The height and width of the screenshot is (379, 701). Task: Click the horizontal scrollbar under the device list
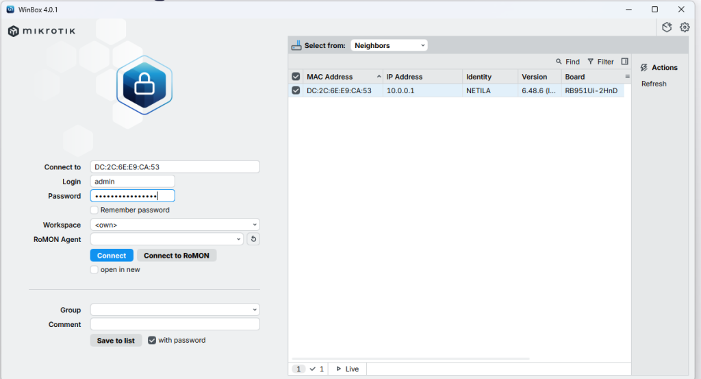411,358
